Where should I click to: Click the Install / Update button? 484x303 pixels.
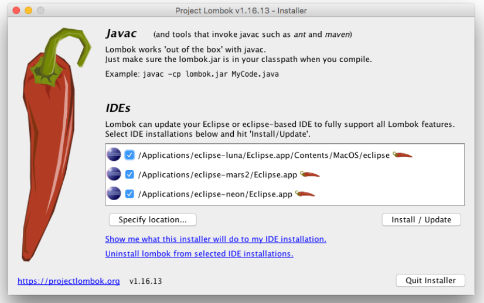[421, 220]
